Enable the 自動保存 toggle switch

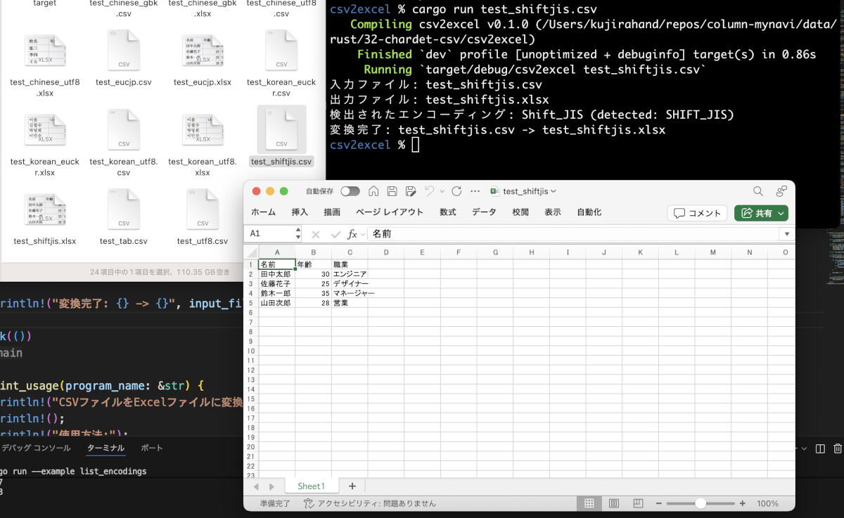(x=350, y=190)
